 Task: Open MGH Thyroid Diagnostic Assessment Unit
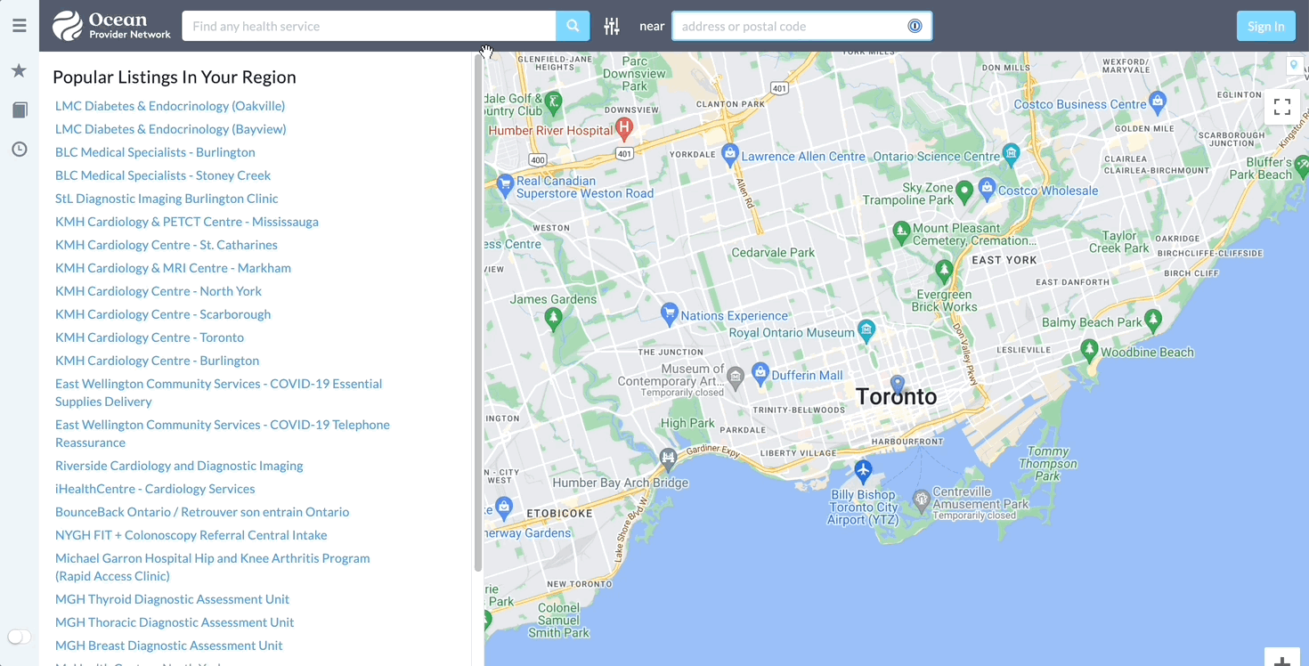click(x=172, y=599)
